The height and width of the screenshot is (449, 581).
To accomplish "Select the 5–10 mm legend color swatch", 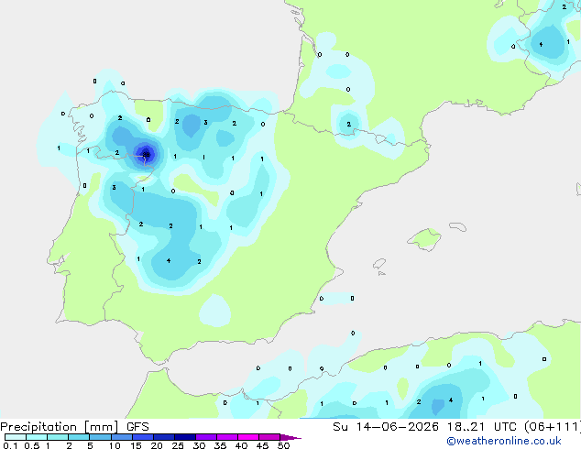I will point(101,437).
